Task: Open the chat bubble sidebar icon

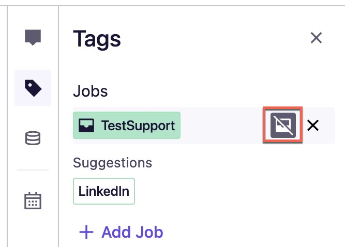Action: point(33,37)
